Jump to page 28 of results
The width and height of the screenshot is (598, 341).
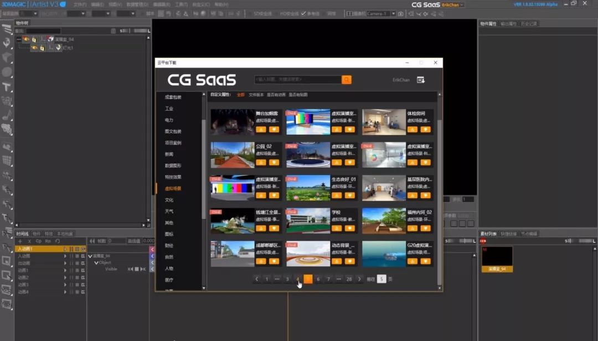point(349,279)
